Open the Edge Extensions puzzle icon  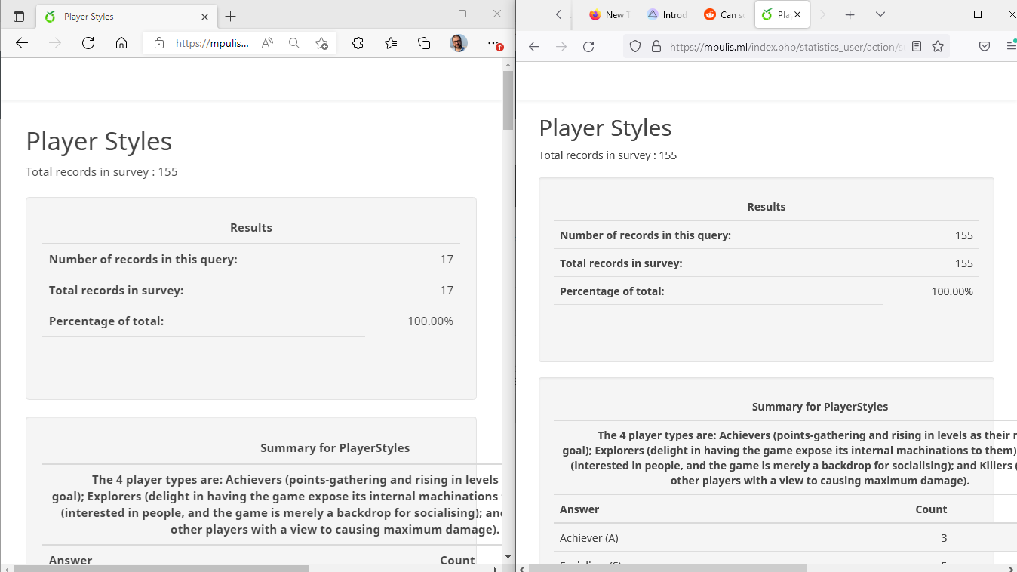[358, 43]
